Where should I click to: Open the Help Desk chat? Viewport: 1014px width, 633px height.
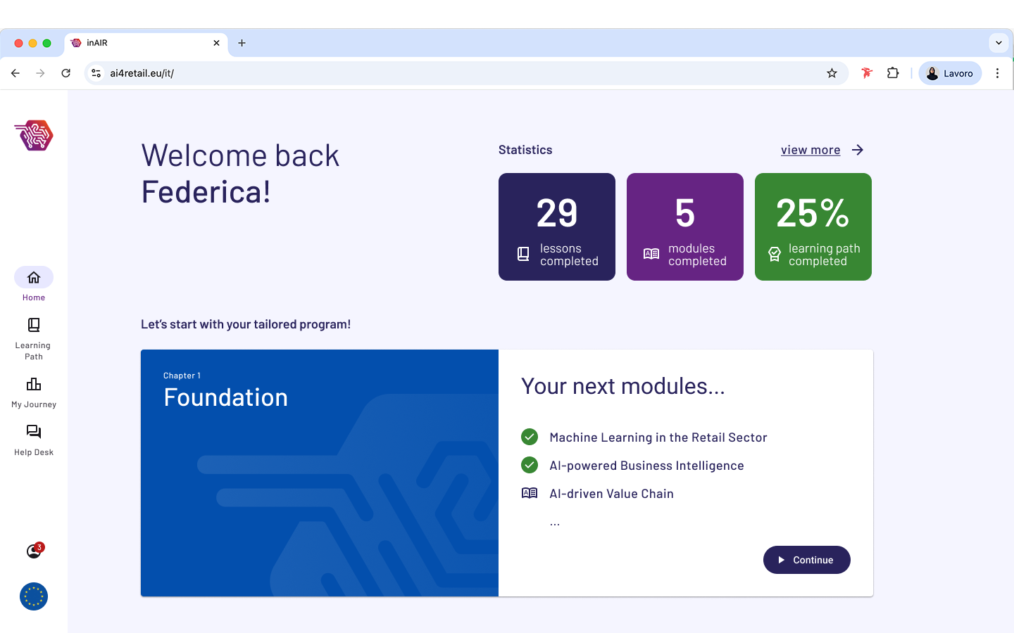(34, 440)
